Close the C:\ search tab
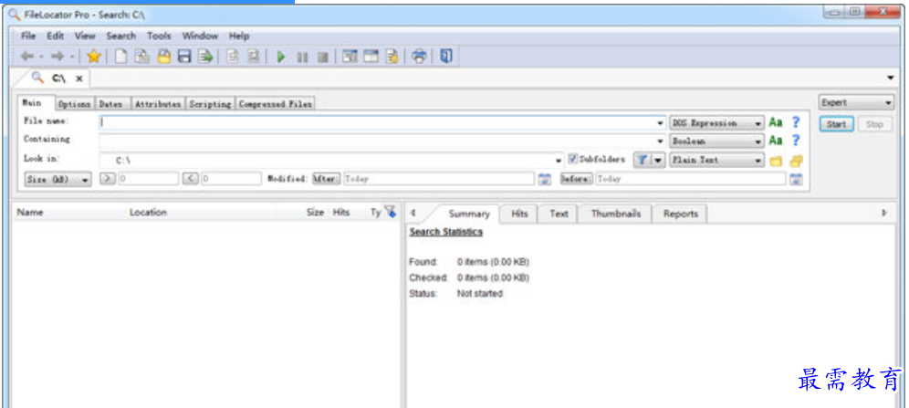This screenshot has width=909, height=408. [79, 78]
